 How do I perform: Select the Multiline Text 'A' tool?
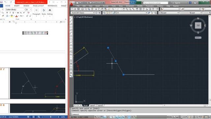[x=71, y=73]
